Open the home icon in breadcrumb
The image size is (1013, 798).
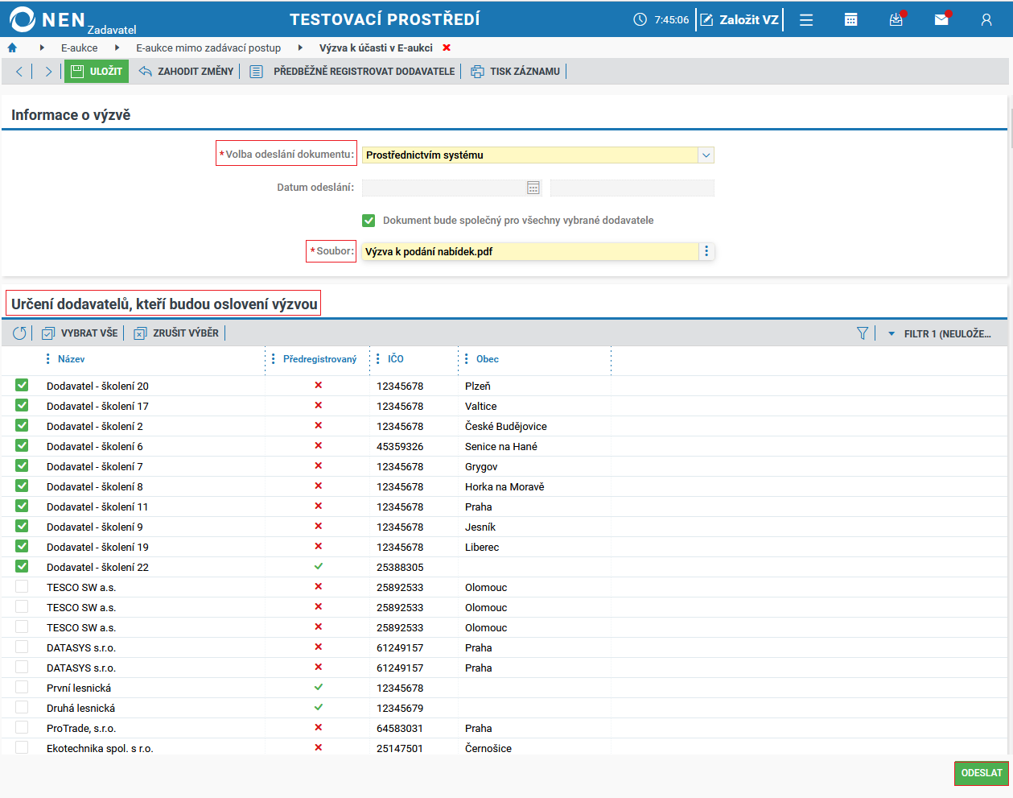(x=12, y=48)
